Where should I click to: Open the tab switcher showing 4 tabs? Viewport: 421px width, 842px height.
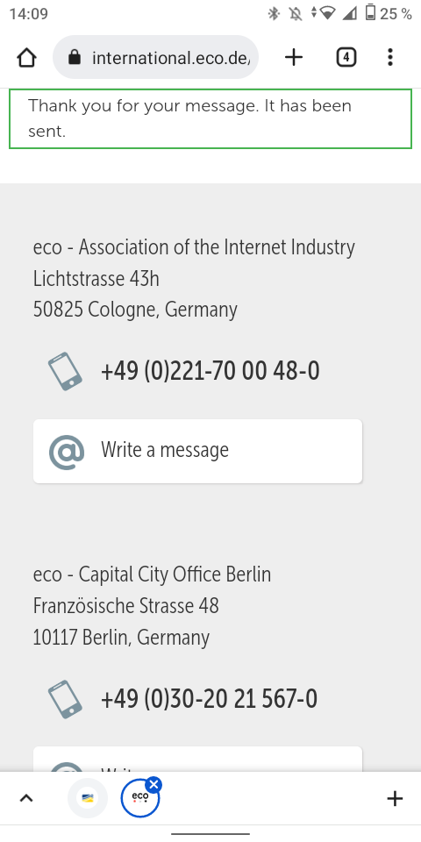tap(346, 57)
